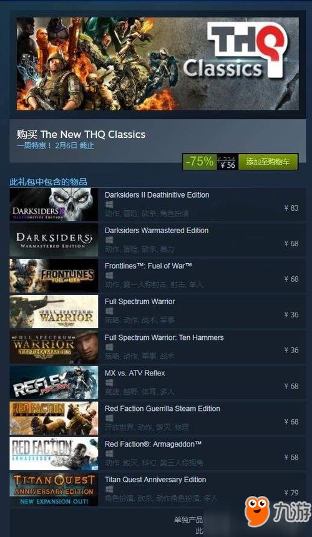This screenshot has width=312, height=537.
Task: Click the Windows icon under Darksiders Warmastered Edition
Action: [x=109, y=240]
